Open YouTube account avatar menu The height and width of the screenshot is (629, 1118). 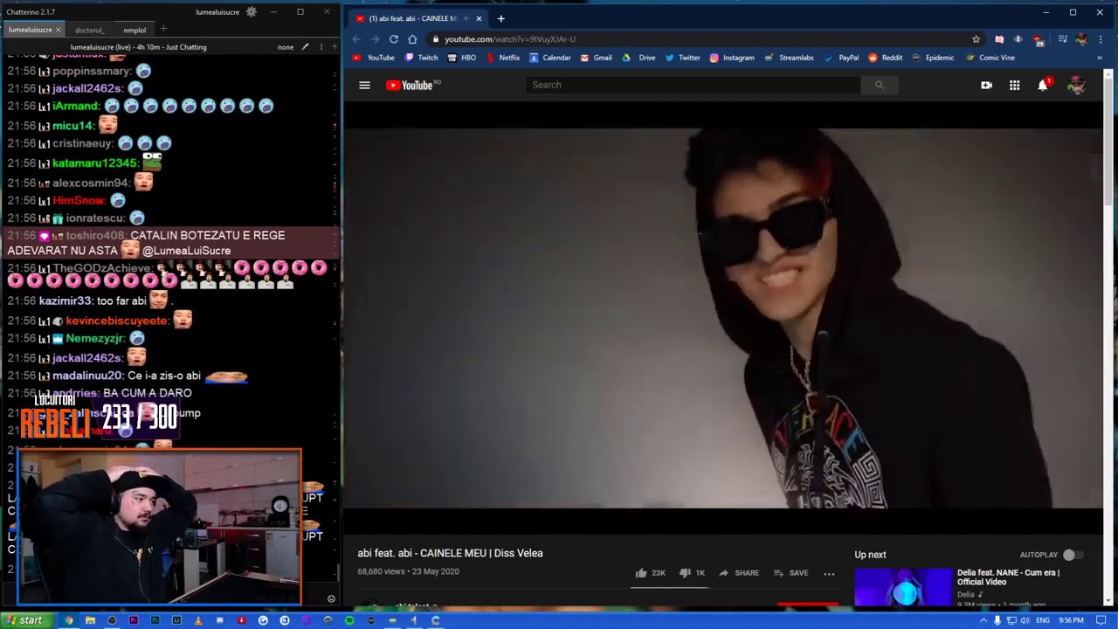(1077, 85)
